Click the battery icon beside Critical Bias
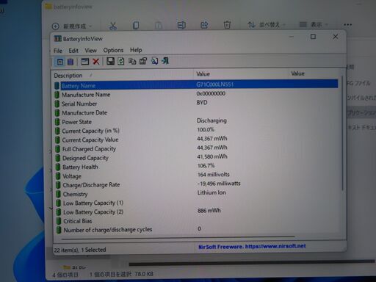The width and height of the screenshot is (376, 282). [59, 221]
